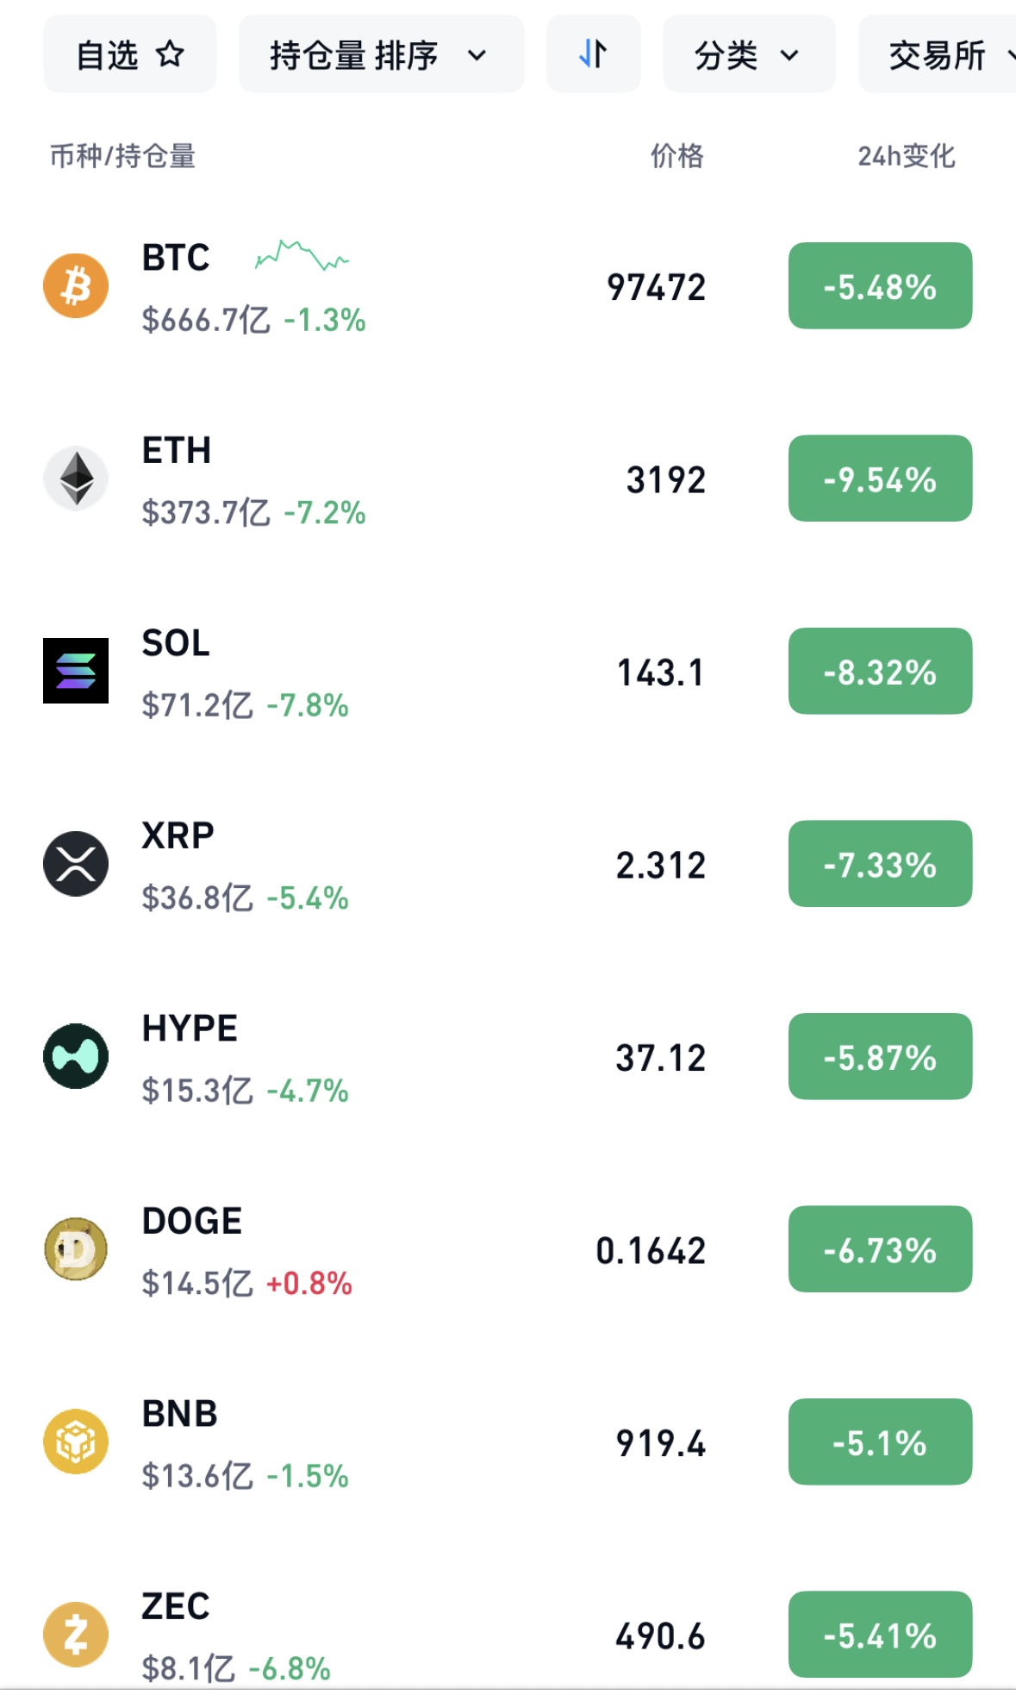Open the 持仓量 排序 sort dropdown

(x=380, y=54)
